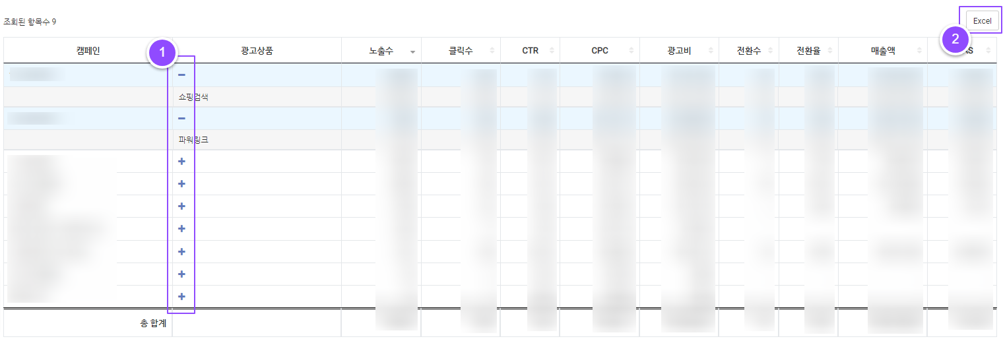Collapse the expanded row above 파워링크
Image resolution: width=1003 pixels, height=343 pixels.
(x=181, y=119)
